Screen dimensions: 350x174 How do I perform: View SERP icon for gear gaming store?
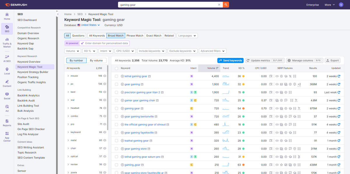coord(149,149)
